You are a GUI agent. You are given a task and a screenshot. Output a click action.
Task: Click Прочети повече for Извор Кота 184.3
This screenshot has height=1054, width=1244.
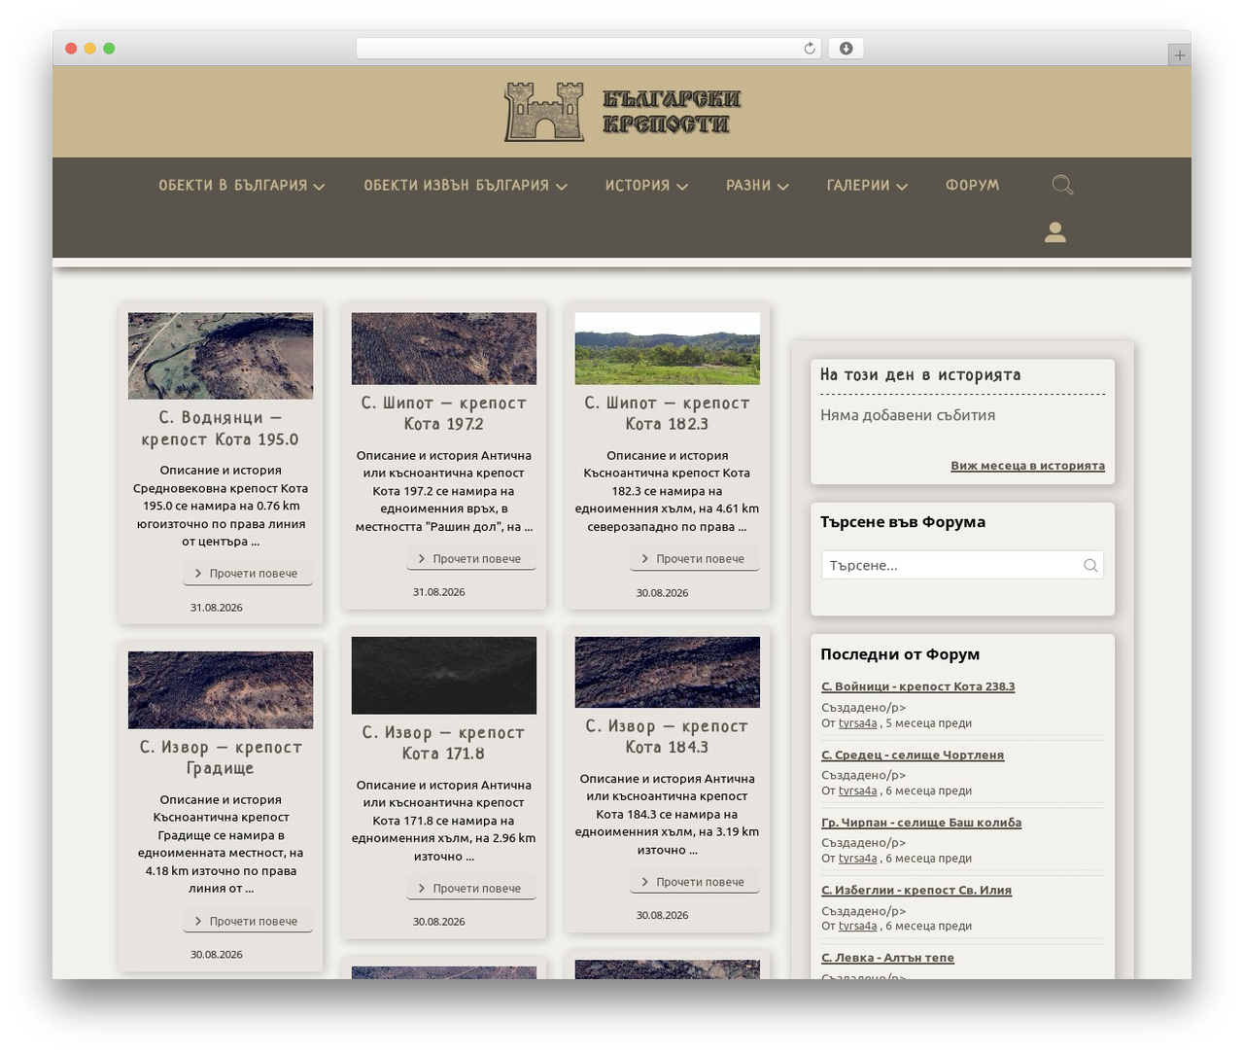pos(695,882)
